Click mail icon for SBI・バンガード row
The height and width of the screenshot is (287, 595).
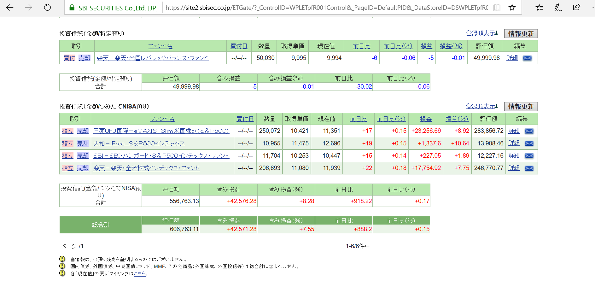click(x=529, y=156)
